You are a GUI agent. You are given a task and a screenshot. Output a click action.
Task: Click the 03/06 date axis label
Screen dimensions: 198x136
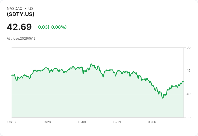(x=152, y=122)
